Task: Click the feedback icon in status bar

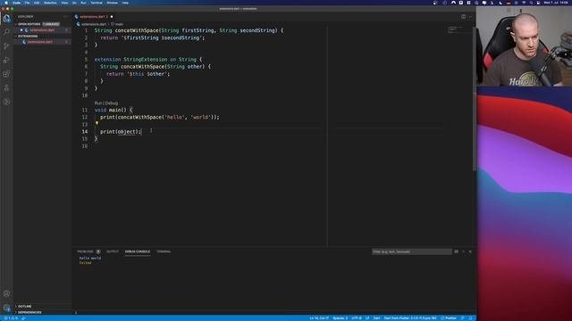Action: [463, 318]
